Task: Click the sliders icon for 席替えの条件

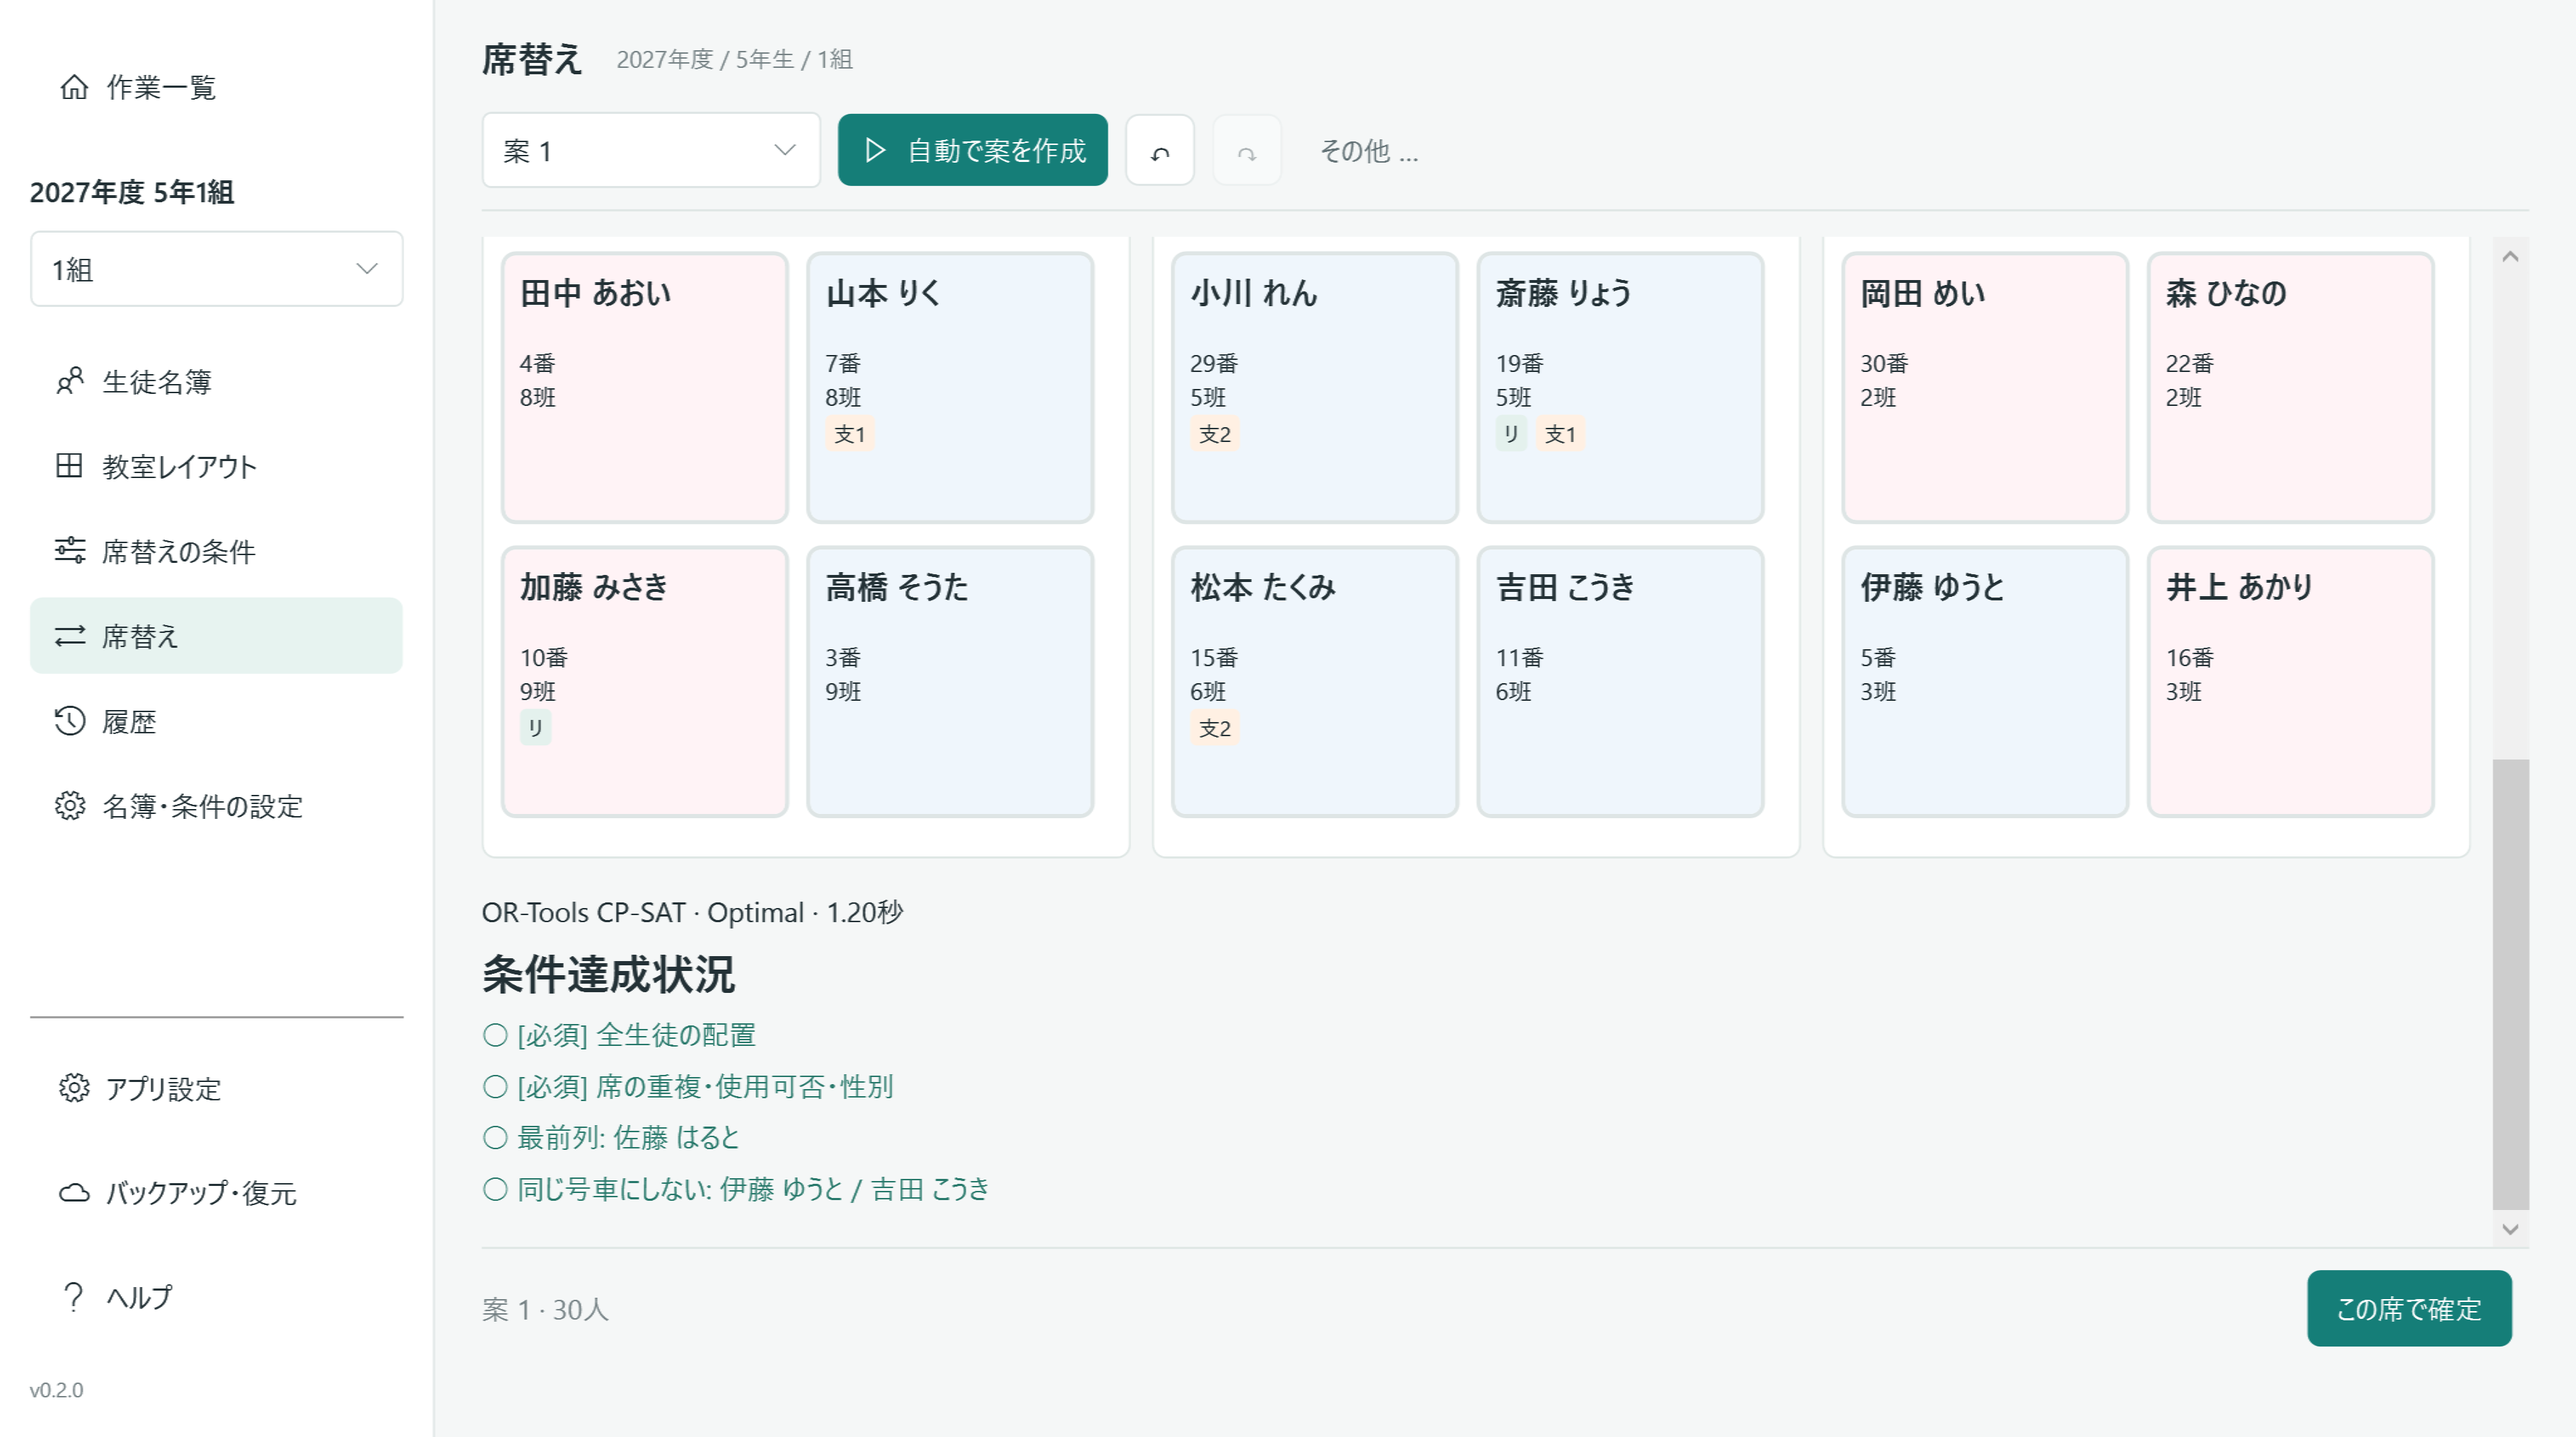Action: pos(69,550)
